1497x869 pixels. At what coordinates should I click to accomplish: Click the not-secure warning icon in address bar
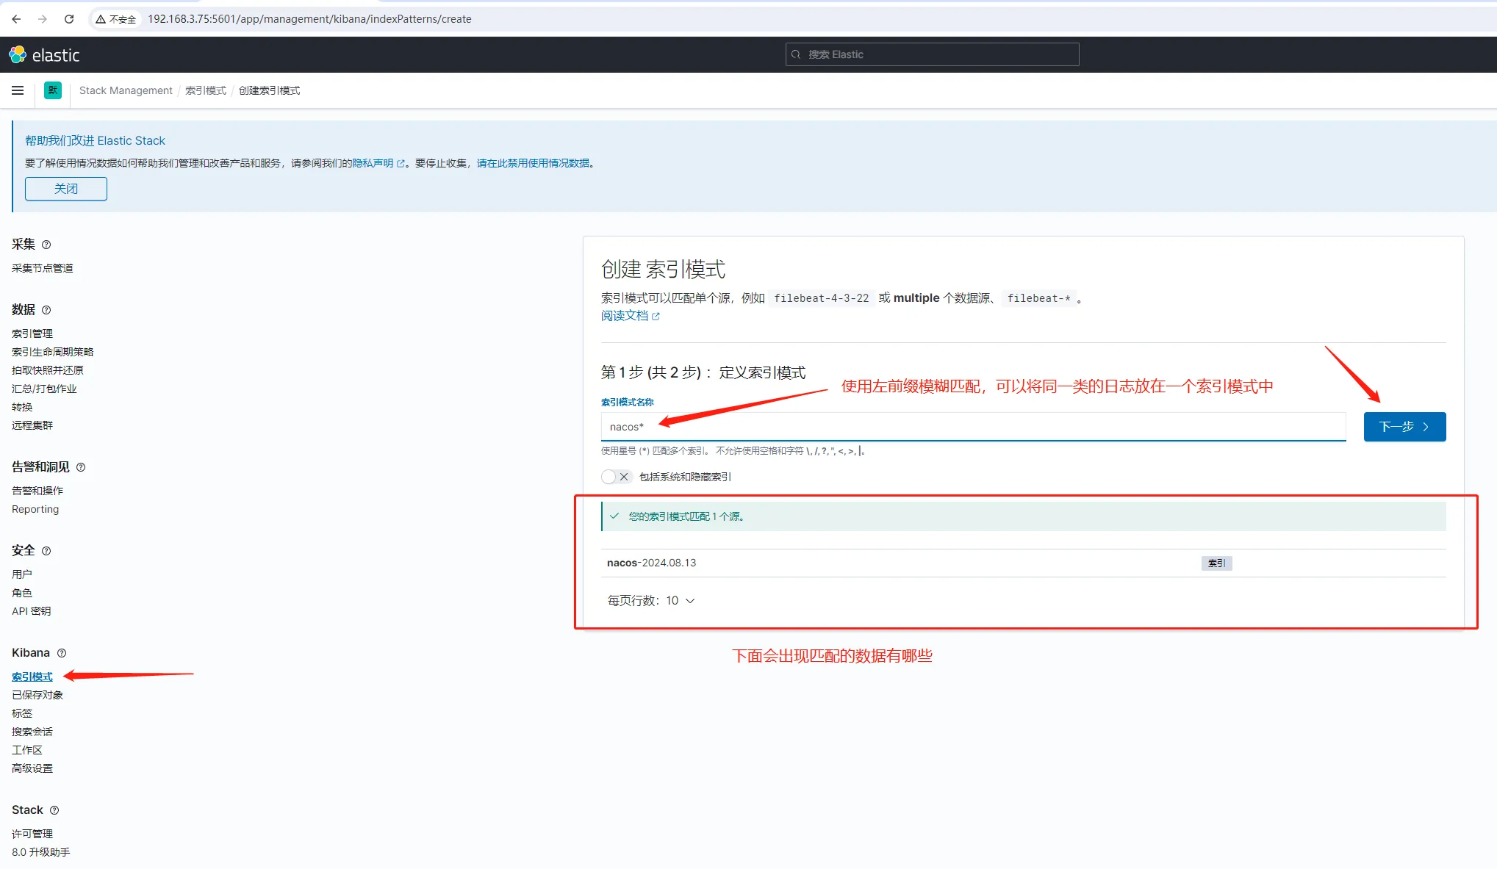tap(101, 19)
